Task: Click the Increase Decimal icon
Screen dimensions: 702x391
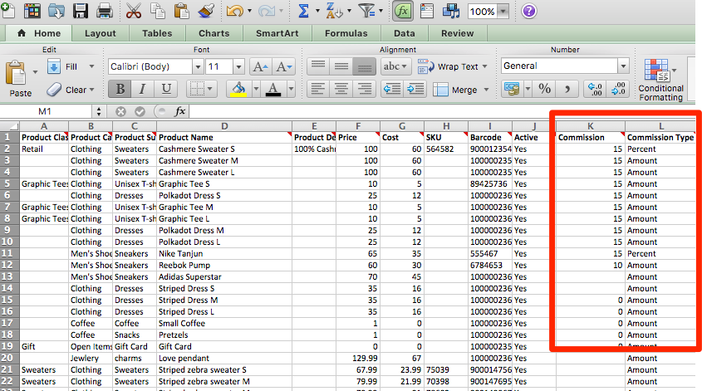Action: 595,89
